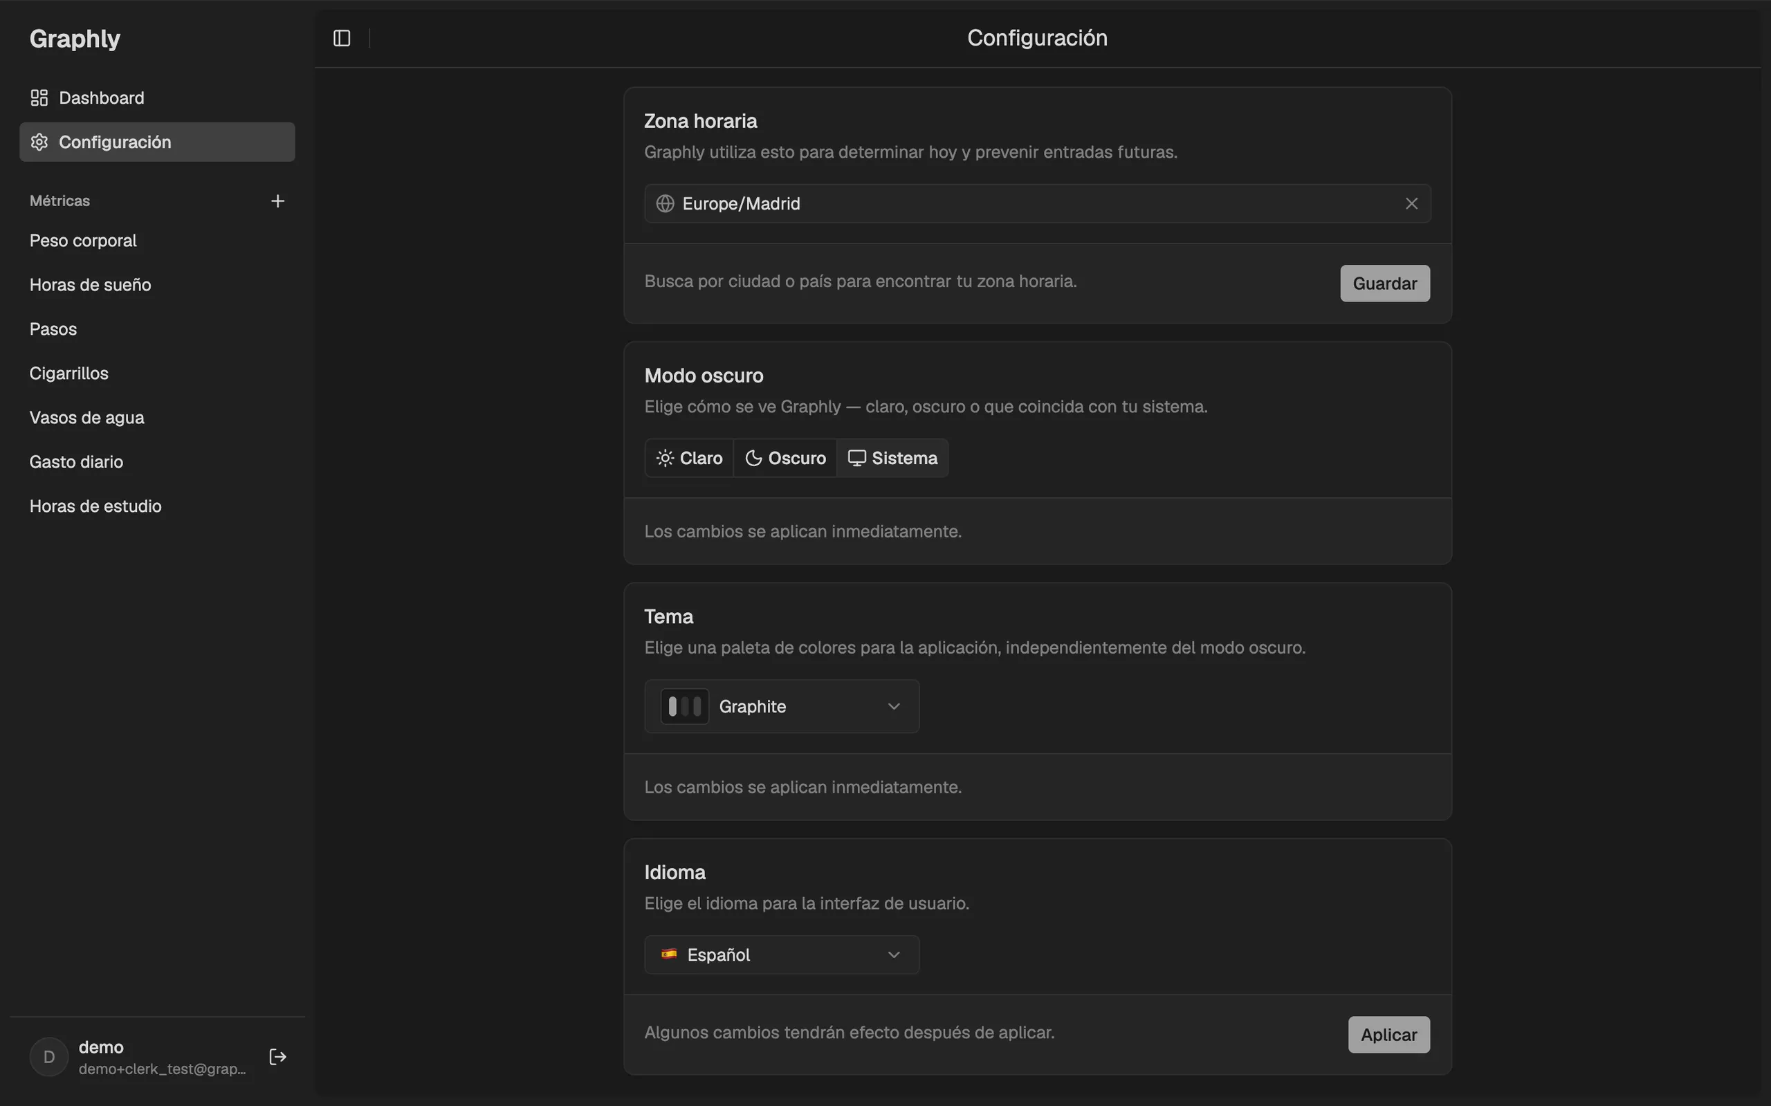The height and width of the screenshot is (1106, 1771).
Task: Open the Español language dropdown
Action: click(781, 954)
